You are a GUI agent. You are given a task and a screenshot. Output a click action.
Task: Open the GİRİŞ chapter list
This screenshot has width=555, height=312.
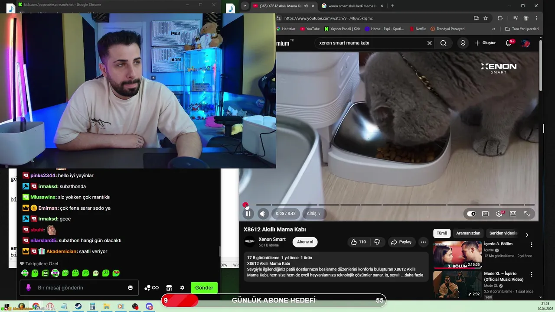coord(313,214)
